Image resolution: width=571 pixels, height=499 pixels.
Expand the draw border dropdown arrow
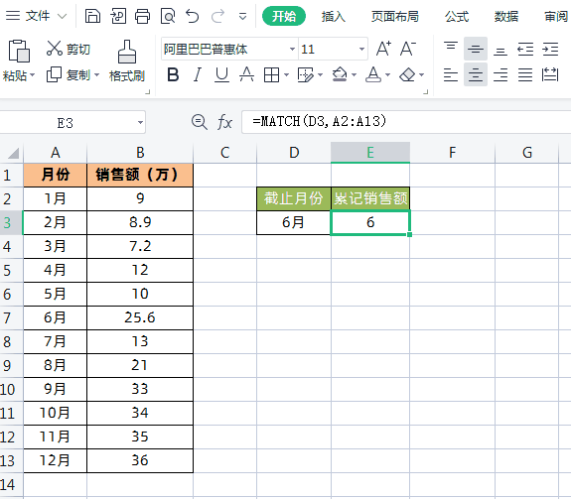[320, 75]
